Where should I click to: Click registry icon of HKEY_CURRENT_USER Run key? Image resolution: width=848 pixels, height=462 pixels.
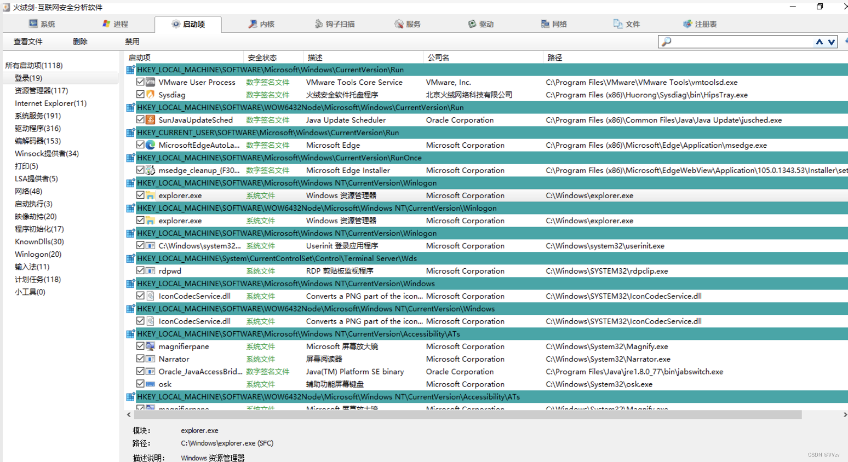130,132
